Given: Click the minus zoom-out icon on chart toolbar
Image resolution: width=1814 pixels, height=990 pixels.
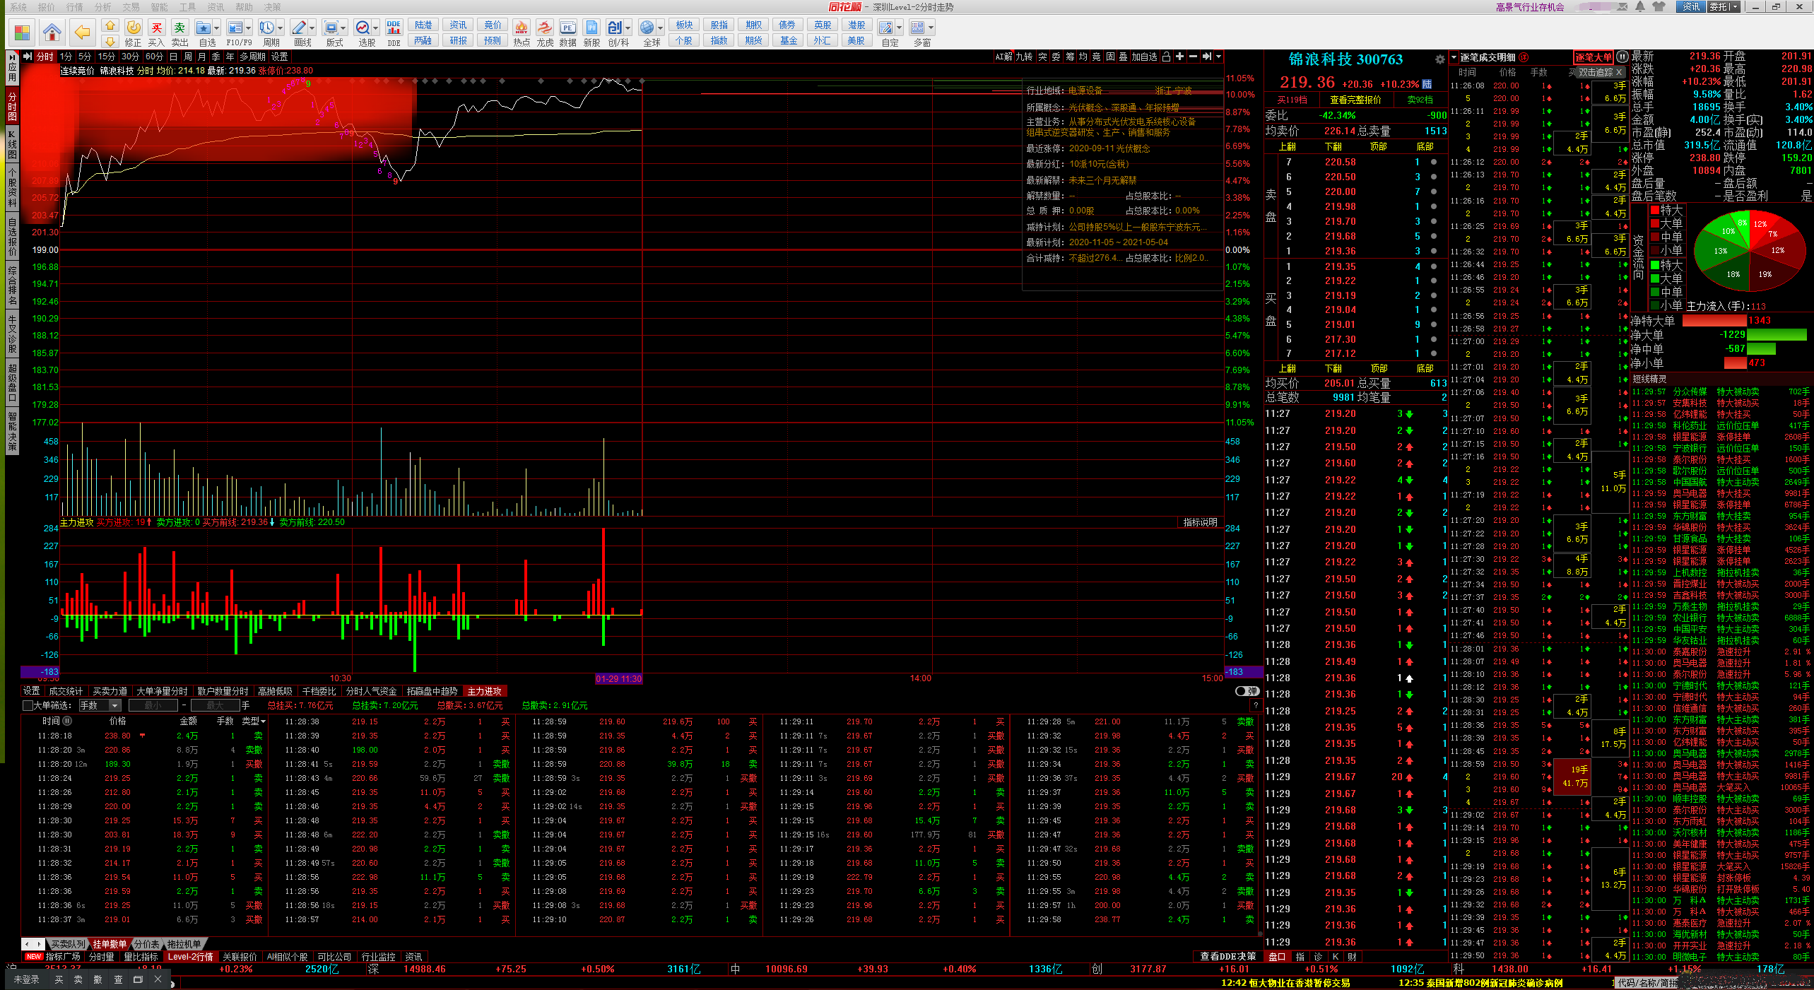Looking at the screenshot, I should 1193,57.
